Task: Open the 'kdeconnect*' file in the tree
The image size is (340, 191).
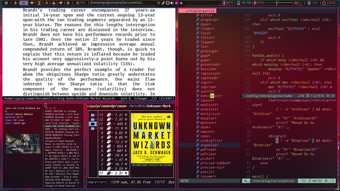Action: click(x=209, y=95)
